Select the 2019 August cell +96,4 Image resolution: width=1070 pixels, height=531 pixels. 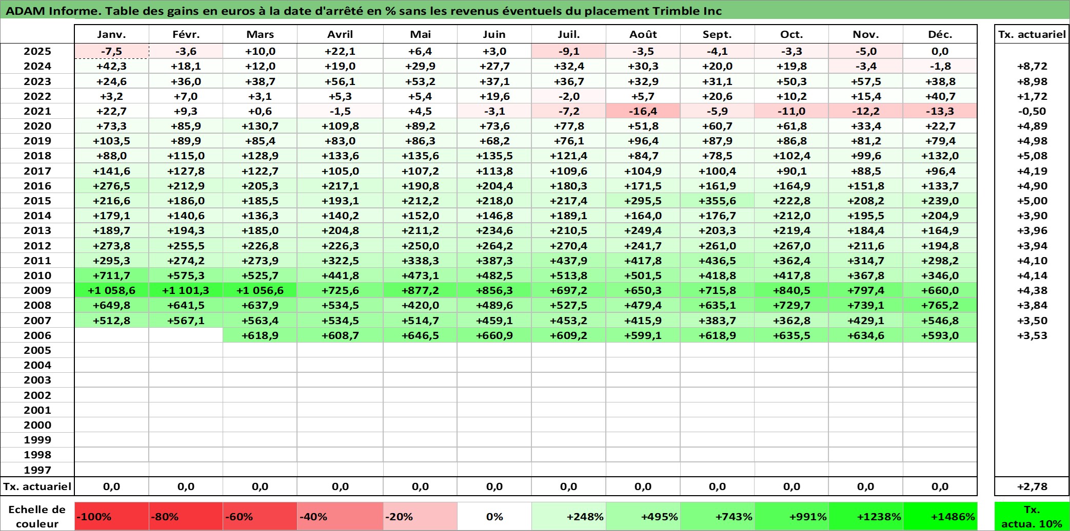643,141
